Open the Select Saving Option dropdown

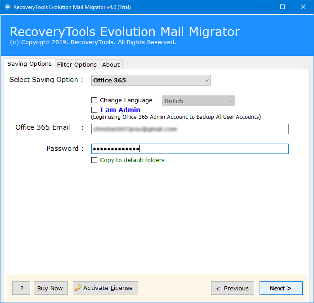click(151, 80)
